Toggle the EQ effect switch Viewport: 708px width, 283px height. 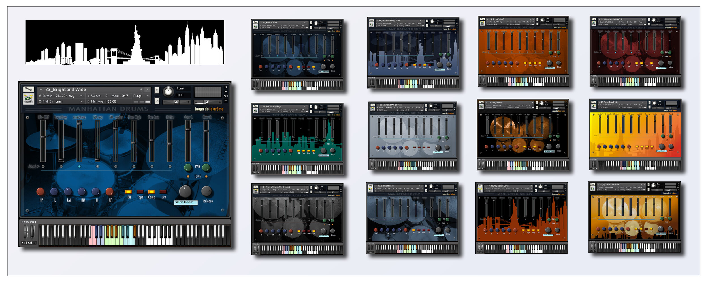pyautogui.click(x=129, y=192)
